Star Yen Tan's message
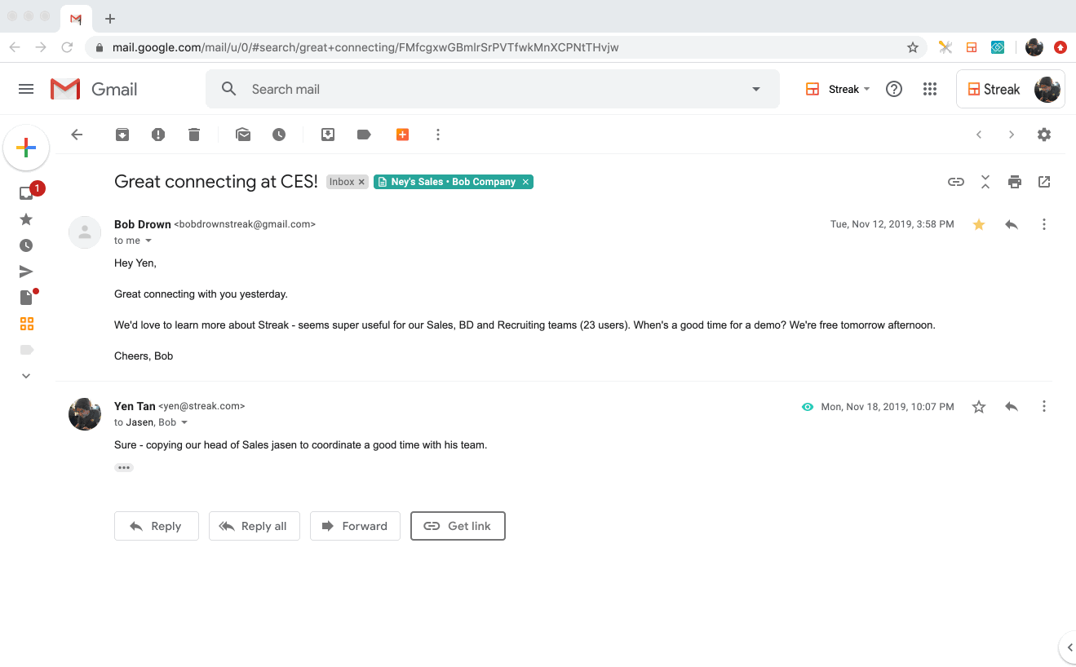 coord(979,406)
